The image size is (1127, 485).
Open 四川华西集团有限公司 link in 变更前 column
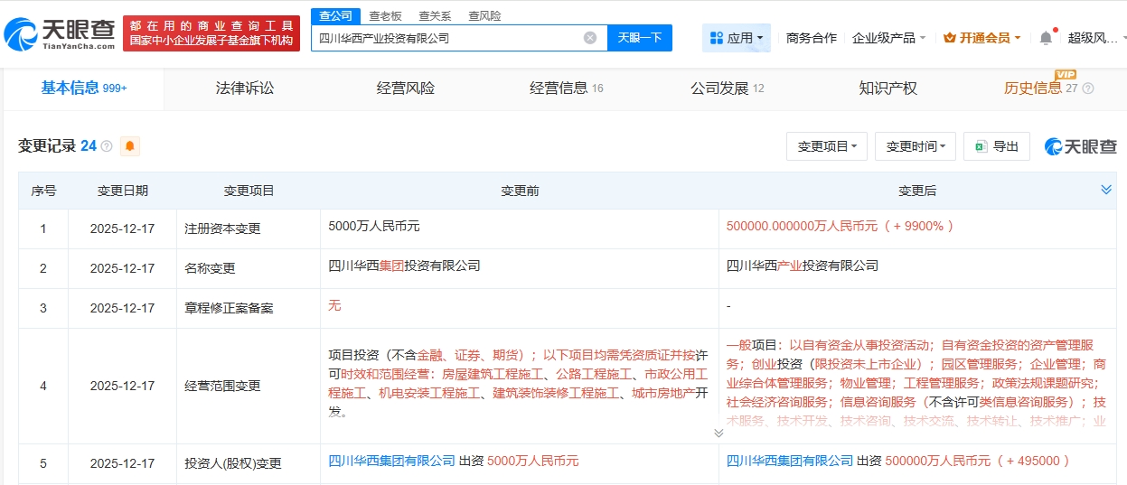coord(391,461)
